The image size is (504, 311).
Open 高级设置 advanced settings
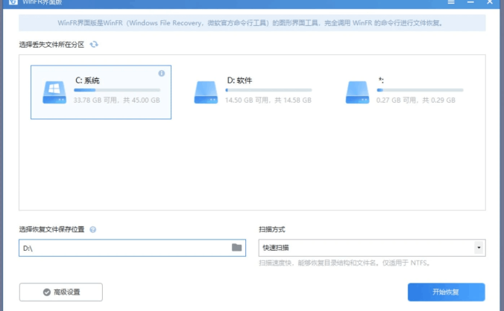pos(61,292)
